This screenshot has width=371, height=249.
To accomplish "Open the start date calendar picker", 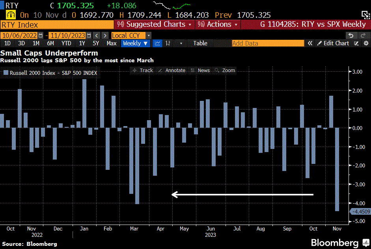I will coord(41,35).
